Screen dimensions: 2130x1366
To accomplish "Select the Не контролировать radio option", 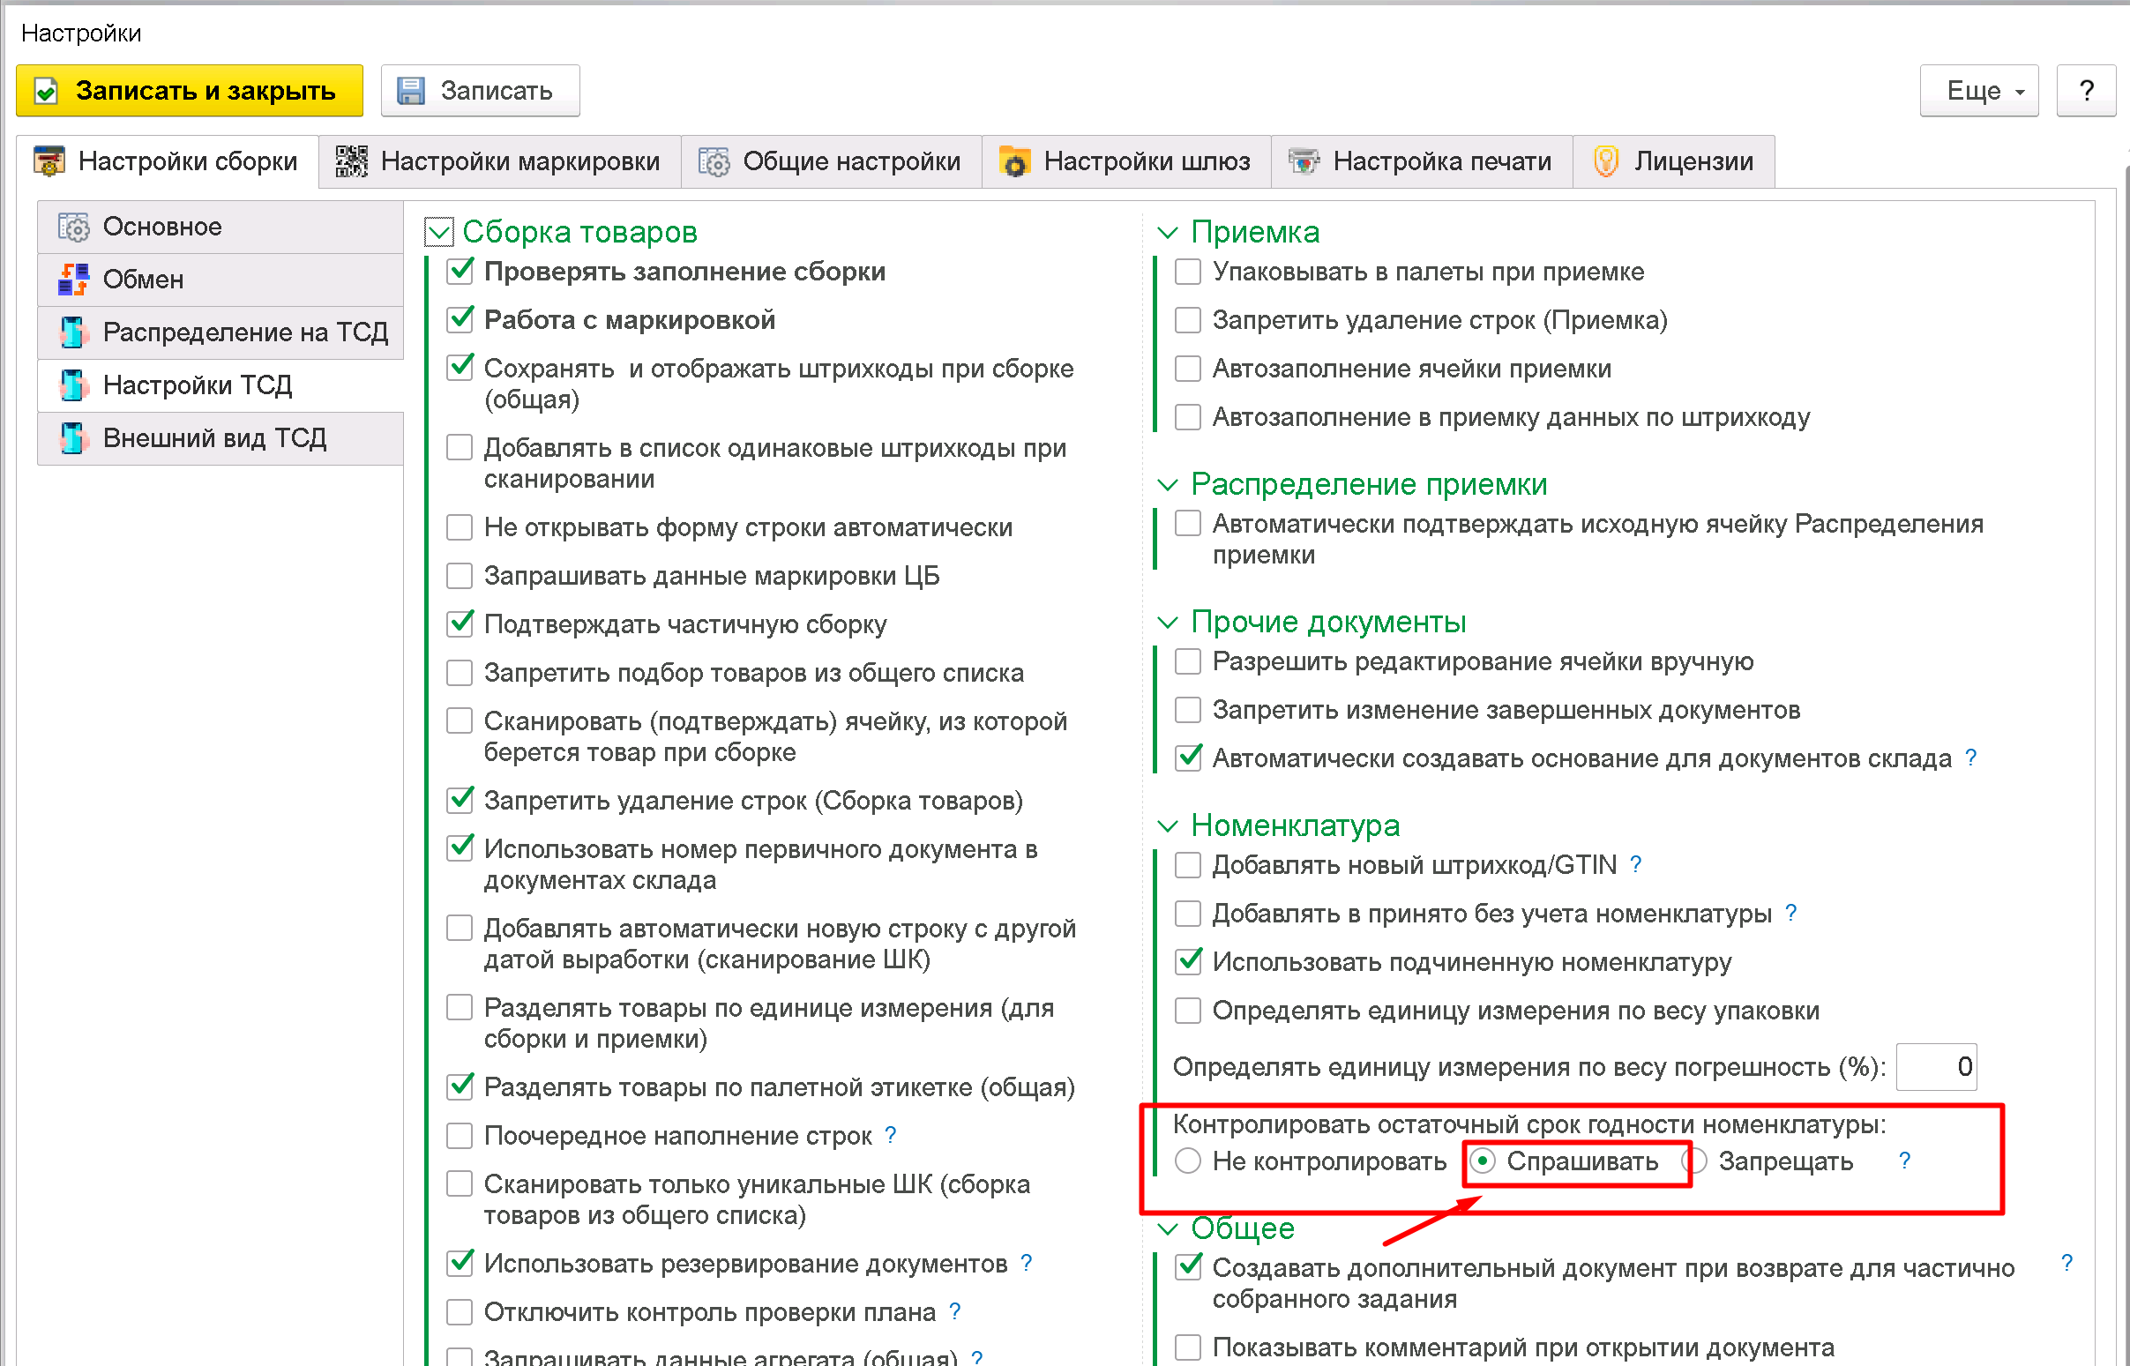I will [x=1188, y=1161].
